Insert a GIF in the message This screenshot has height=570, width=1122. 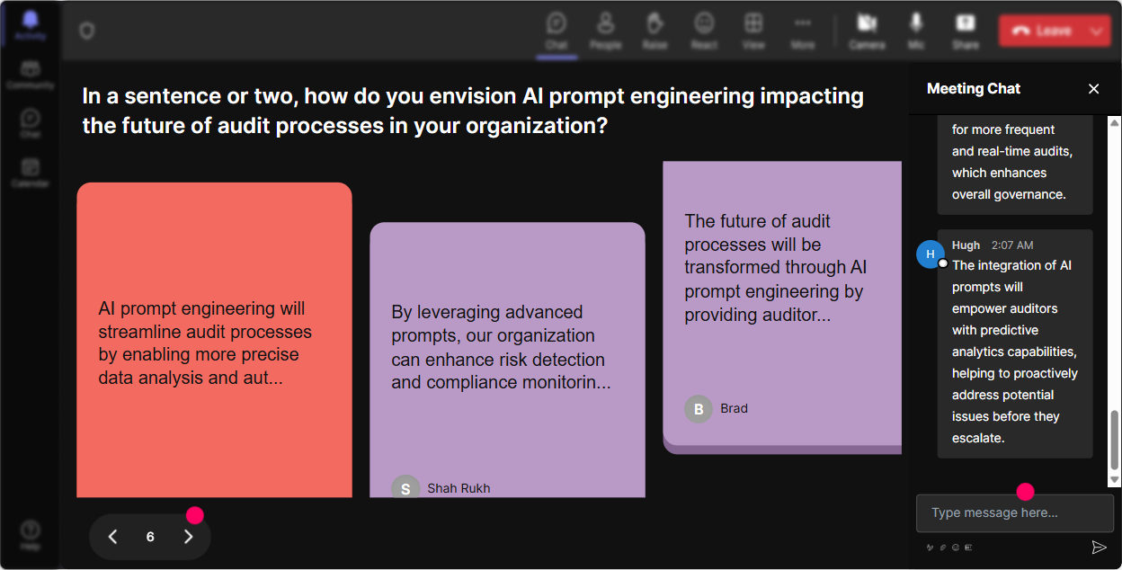point(967,547)
